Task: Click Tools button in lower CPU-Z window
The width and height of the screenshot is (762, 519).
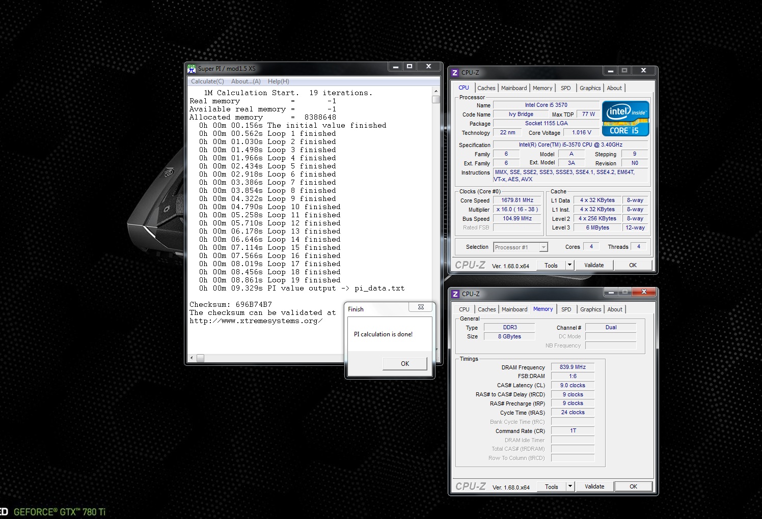Action: [x=552, y=486]
